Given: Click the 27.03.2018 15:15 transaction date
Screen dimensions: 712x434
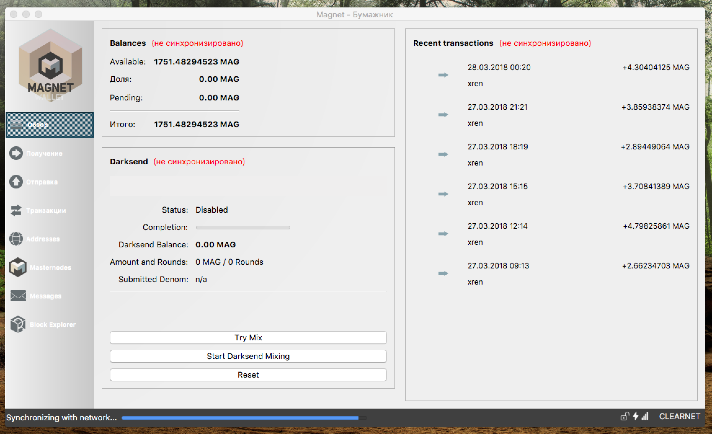Looking at the screenshot, I should [x=497, y=186].
